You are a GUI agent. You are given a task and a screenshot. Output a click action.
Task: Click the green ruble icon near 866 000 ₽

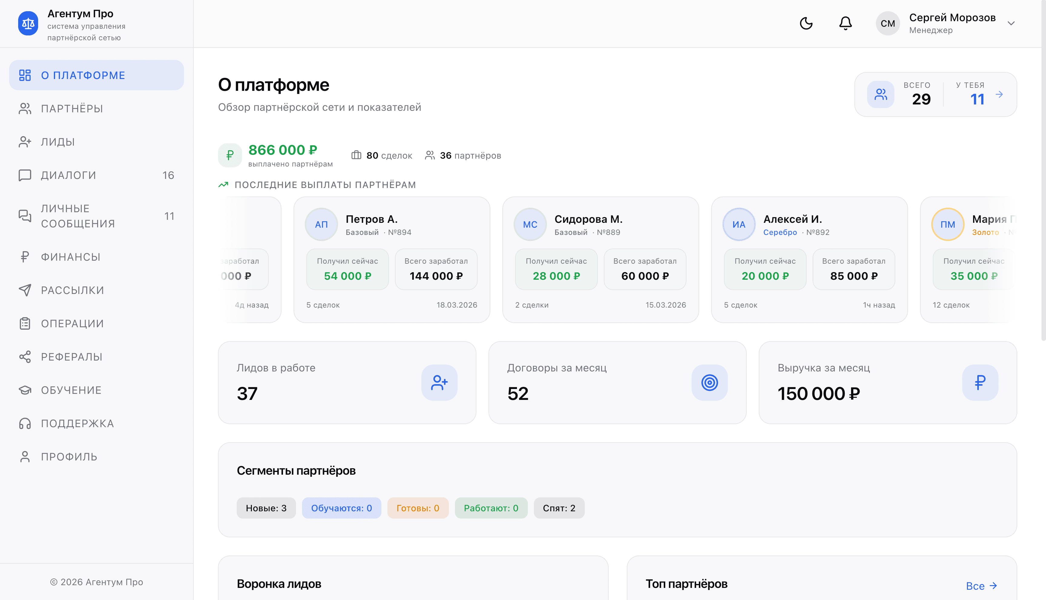click(230, 155)
